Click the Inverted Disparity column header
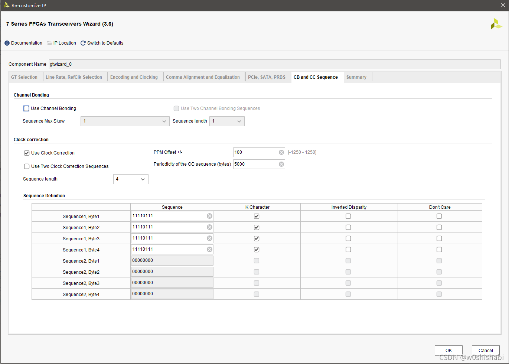 tap(349, 207)
